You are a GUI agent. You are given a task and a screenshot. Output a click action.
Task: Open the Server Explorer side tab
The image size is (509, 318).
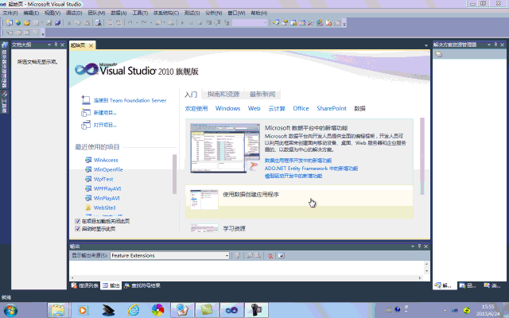[x=4, y=65]
